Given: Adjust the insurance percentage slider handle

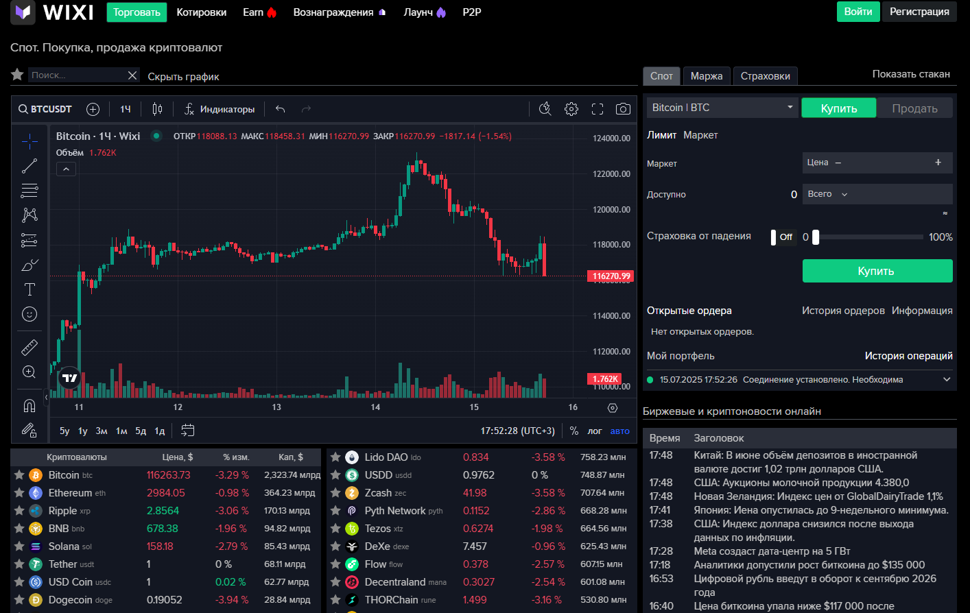Looking at the screenshot, I should pos(816,237).
